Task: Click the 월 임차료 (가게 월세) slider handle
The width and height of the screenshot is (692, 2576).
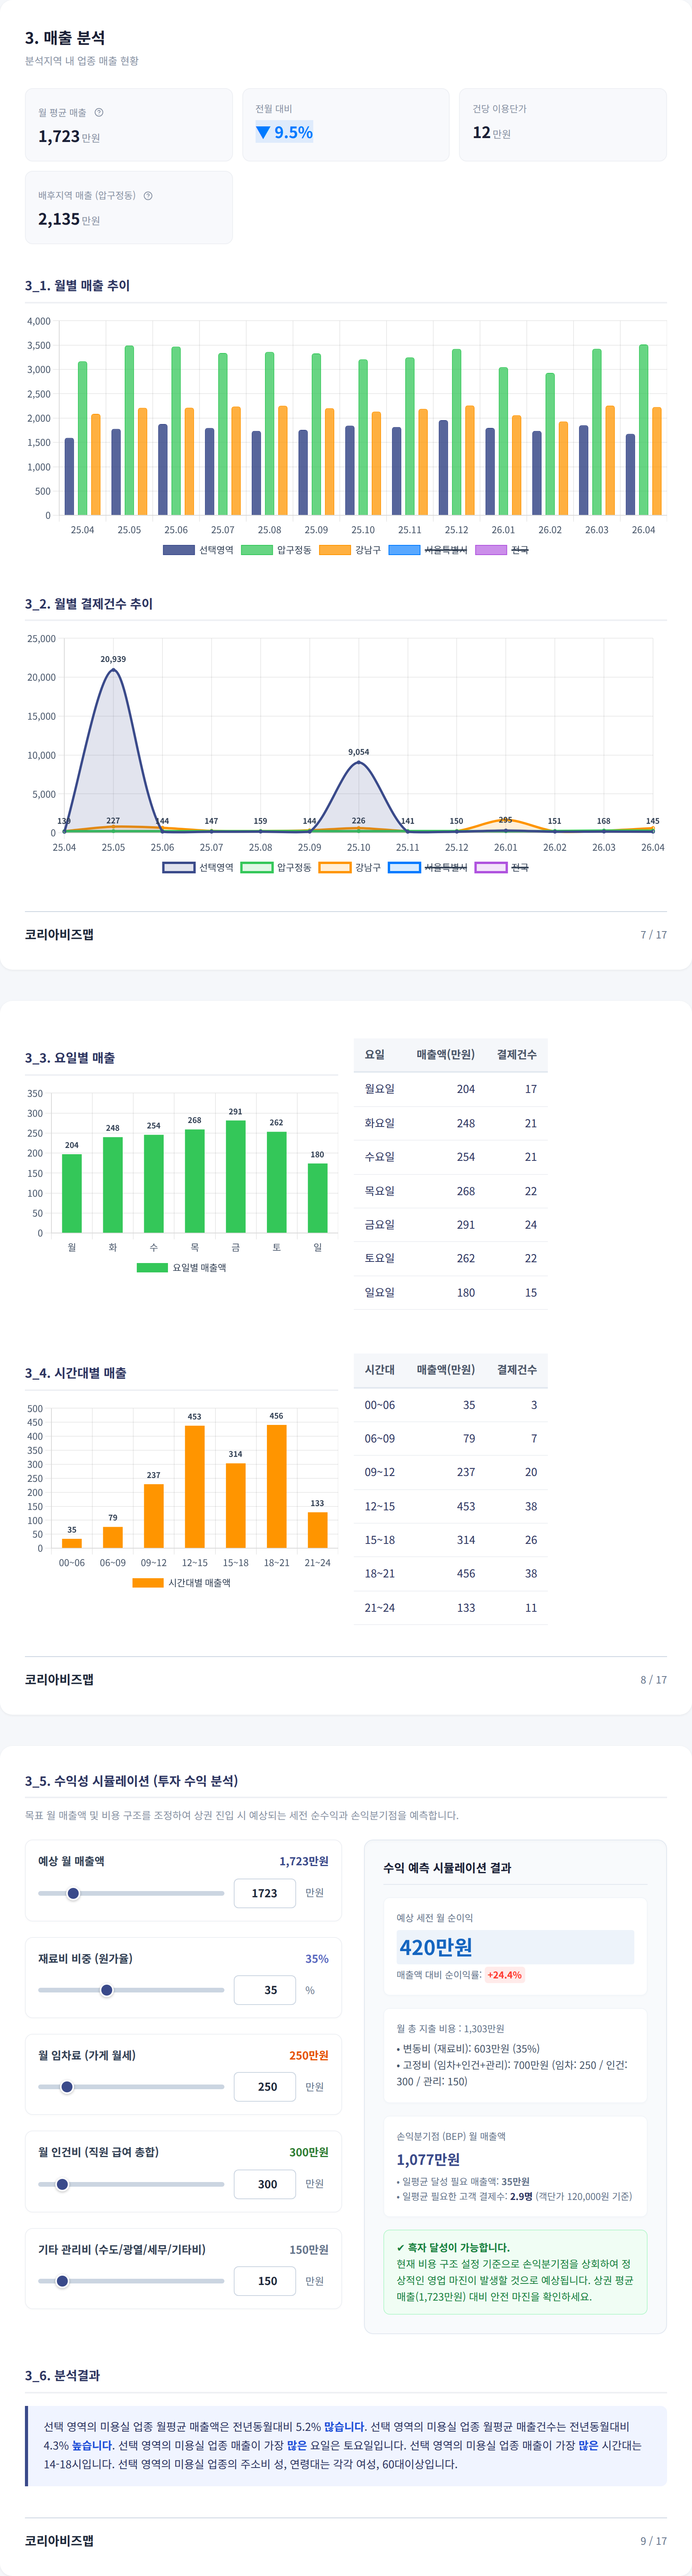Action: pos(67,2087)
